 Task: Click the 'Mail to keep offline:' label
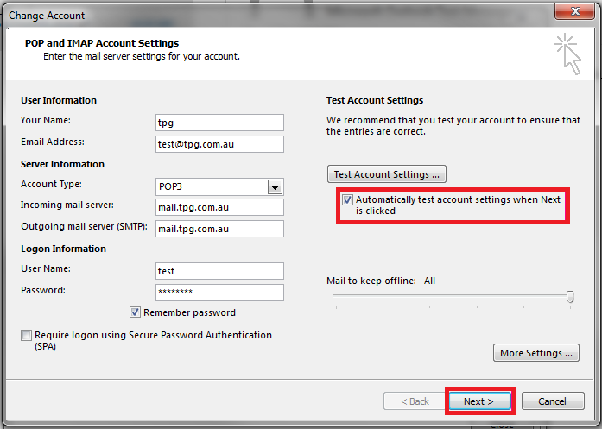point(371,281)
